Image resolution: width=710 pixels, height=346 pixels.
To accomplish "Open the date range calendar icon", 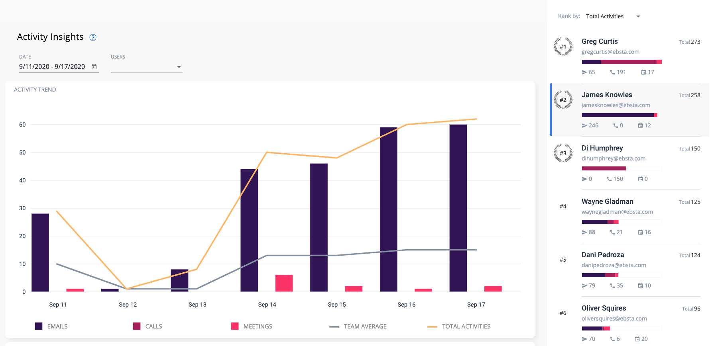I will (94, 67).
